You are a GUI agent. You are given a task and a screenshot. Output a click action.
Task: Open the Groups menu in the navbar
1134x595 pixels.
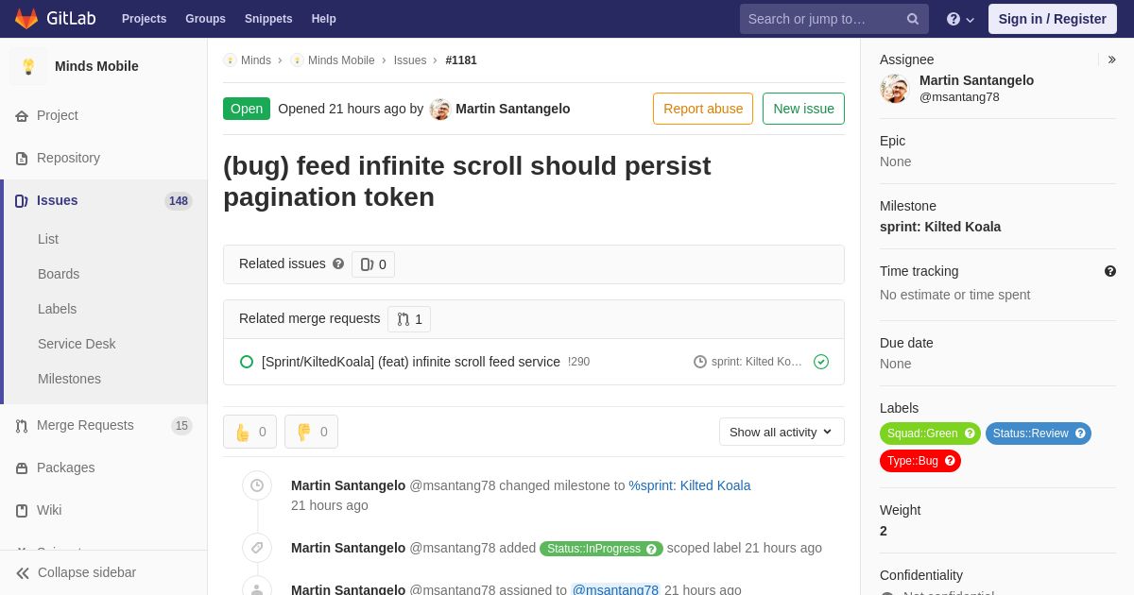pos(205,19)
